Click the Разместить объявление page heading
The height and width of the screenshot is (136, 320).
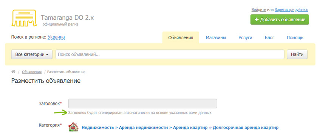click(46, 81)
